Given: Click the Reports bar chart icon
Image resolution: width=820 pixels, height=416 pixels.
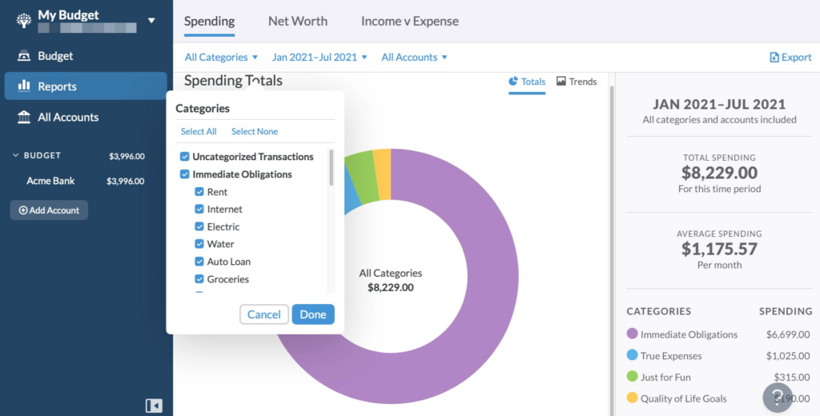Looking at the screenshot, I should pyautogui.click(x=23, y=86).
